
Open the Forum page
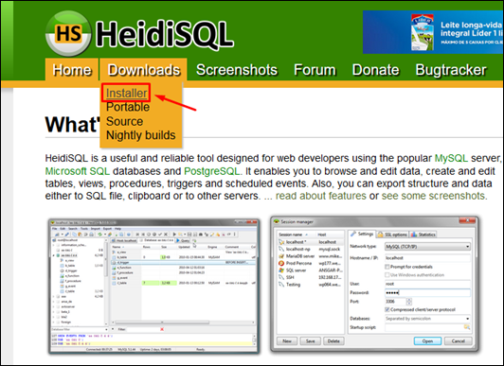pos(315,70)
